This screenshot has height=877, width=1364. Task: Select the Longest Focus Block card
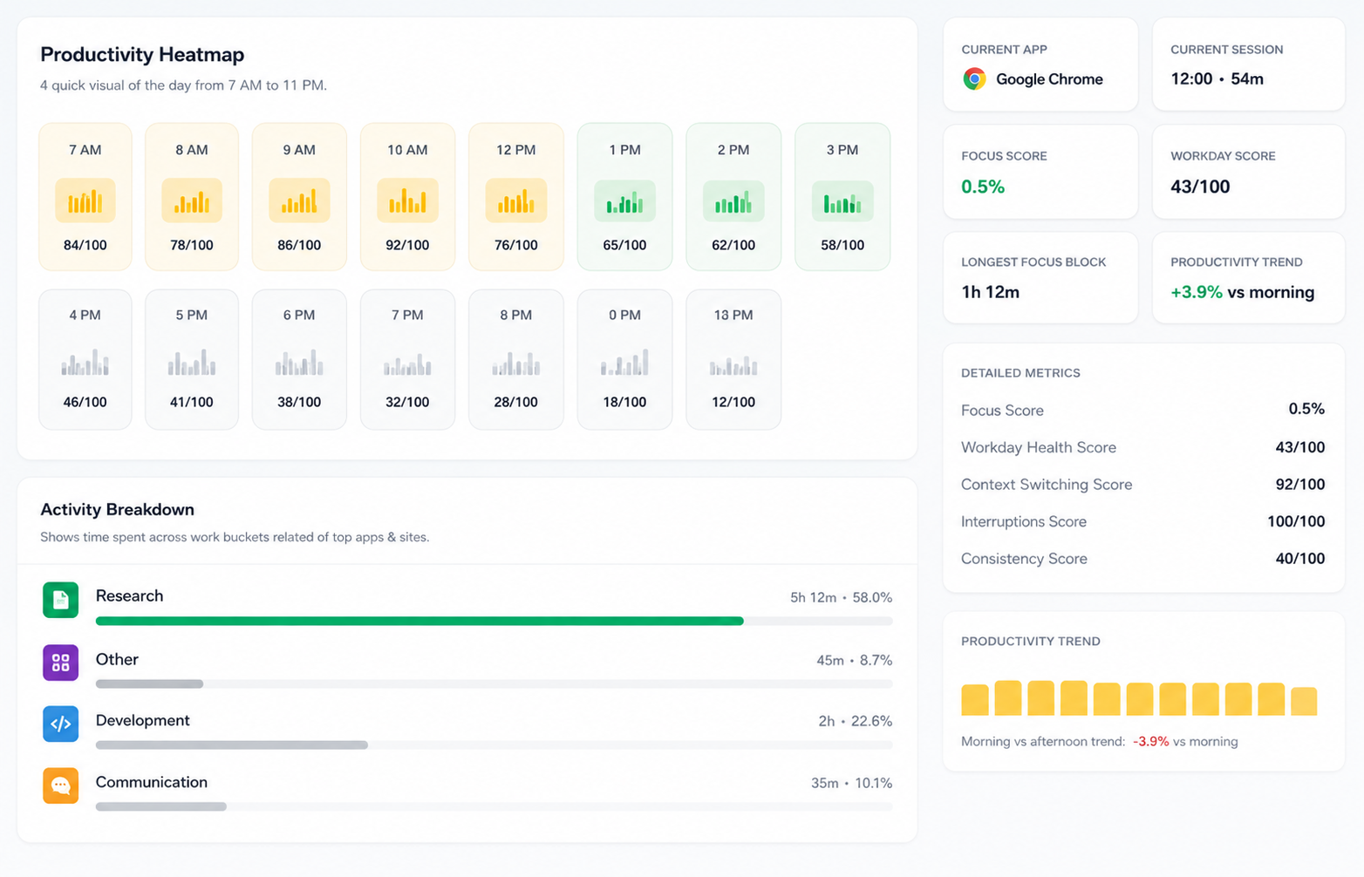pos(1040,277)
